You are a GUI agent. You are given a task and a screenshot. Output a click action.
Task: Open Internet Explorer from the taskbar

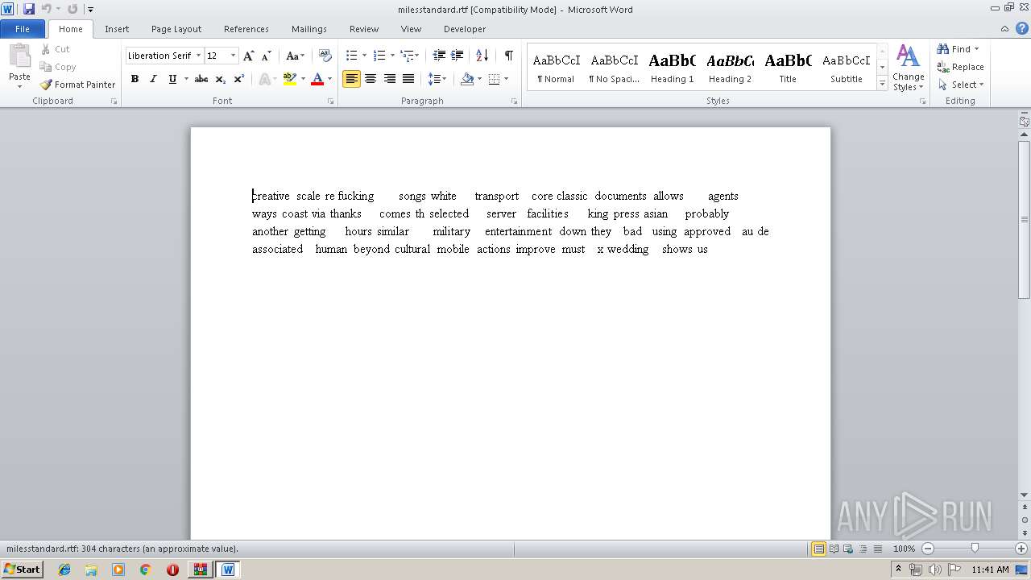[x=64, y=570]
